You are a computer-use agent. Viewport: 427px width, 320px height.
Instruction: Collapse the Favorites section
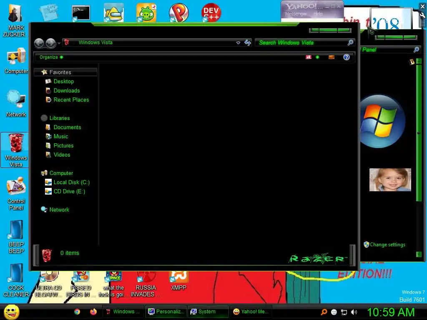click(x=65, y=72)
